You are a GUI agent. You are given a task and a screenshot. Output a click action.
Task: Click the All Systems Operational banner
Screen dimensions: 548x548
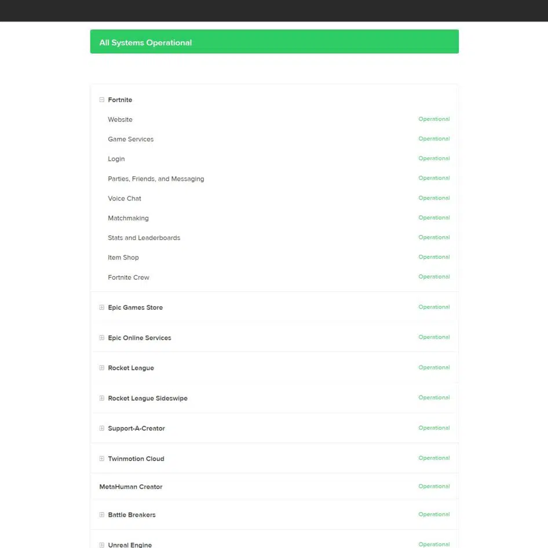(x=275, y=42)
